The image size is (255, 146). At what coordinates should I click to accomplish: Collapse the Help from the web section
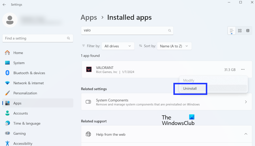[246, 134]
